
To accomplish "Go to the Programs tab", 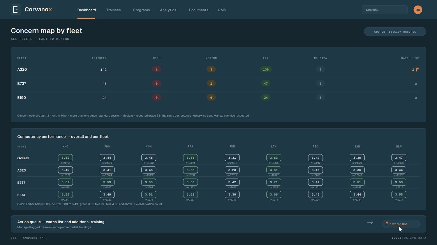I will pos(141,10).
